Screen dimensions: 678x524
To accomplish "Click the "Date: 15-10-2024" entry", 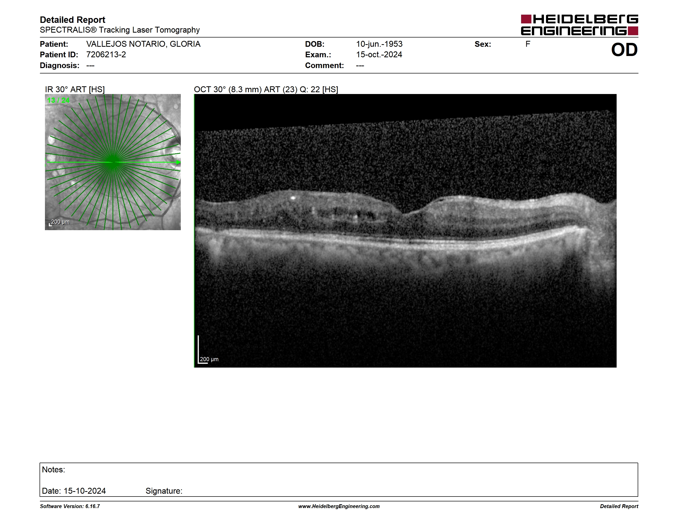I will tap(74, 491).
